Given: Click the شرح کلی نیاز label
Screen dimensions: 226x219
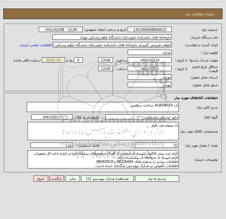Looking at the screenshot, I should click(207, 108).
